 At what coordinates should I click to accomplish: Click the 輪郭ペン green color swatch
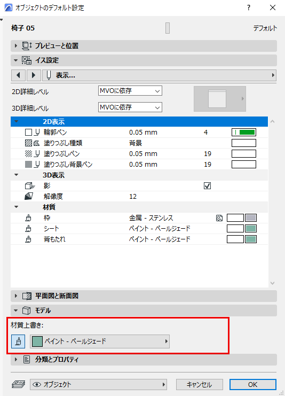[244, 133]
